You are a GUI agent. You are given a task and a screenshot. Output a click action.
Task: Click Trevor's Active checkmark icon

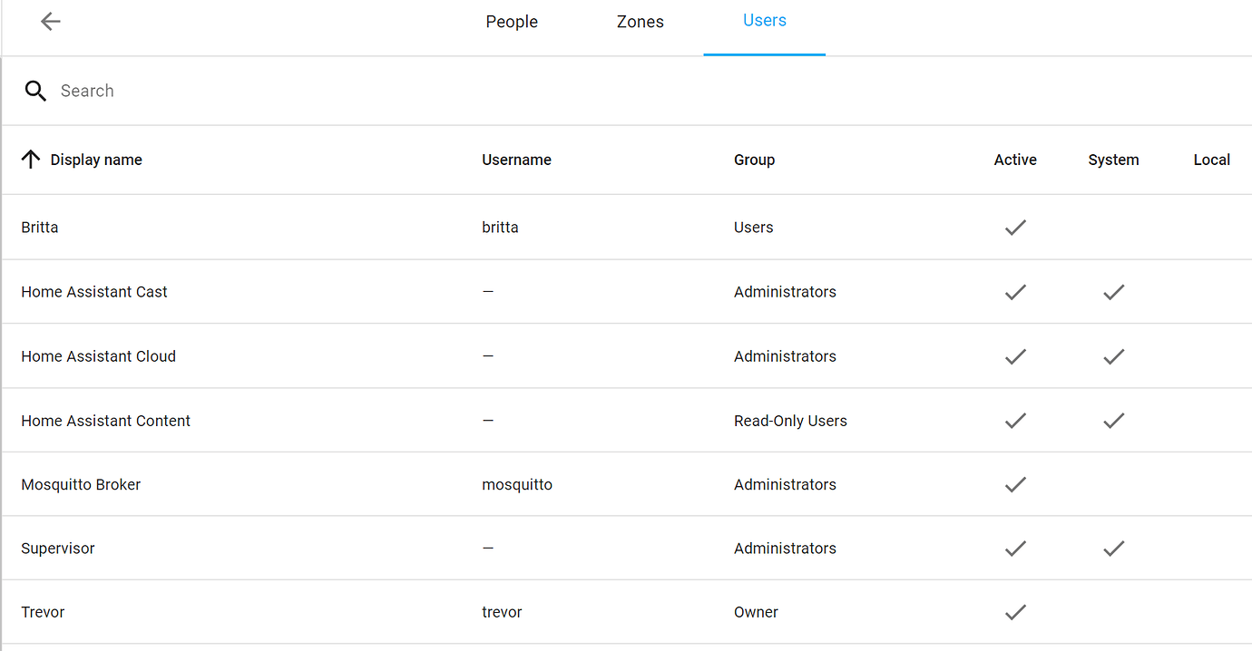1015,613
